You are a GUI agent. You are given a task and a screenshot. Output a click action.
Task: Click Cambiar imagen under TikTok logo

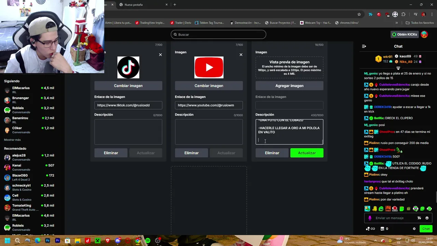pyautogui.click(x=128, y=86)
